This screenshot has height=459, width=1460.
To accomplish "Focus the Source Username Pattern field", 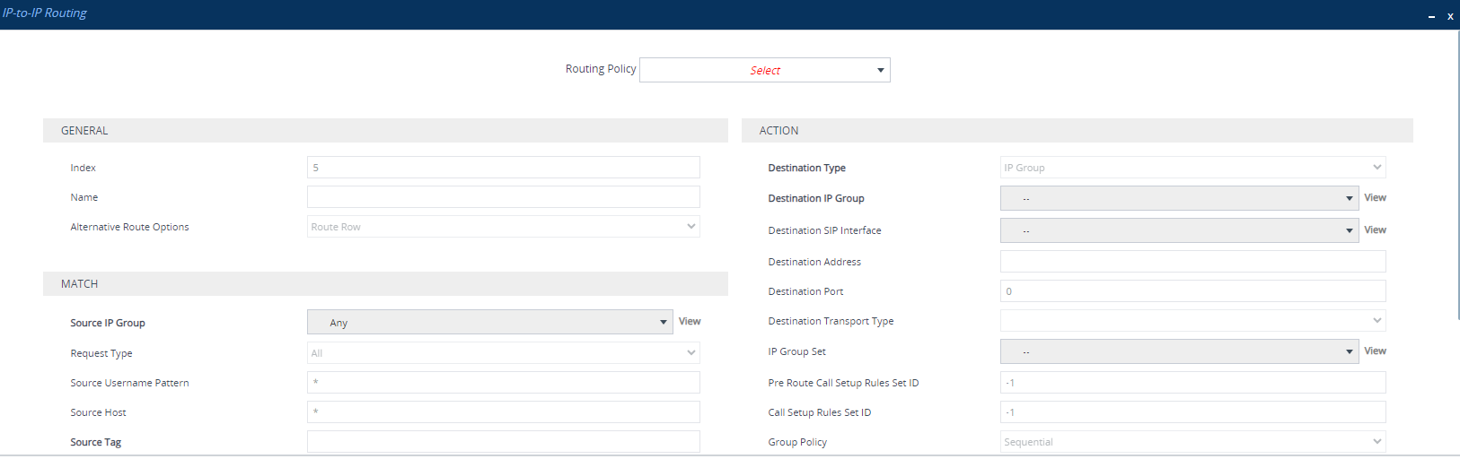I will click(x=503, y=383).
